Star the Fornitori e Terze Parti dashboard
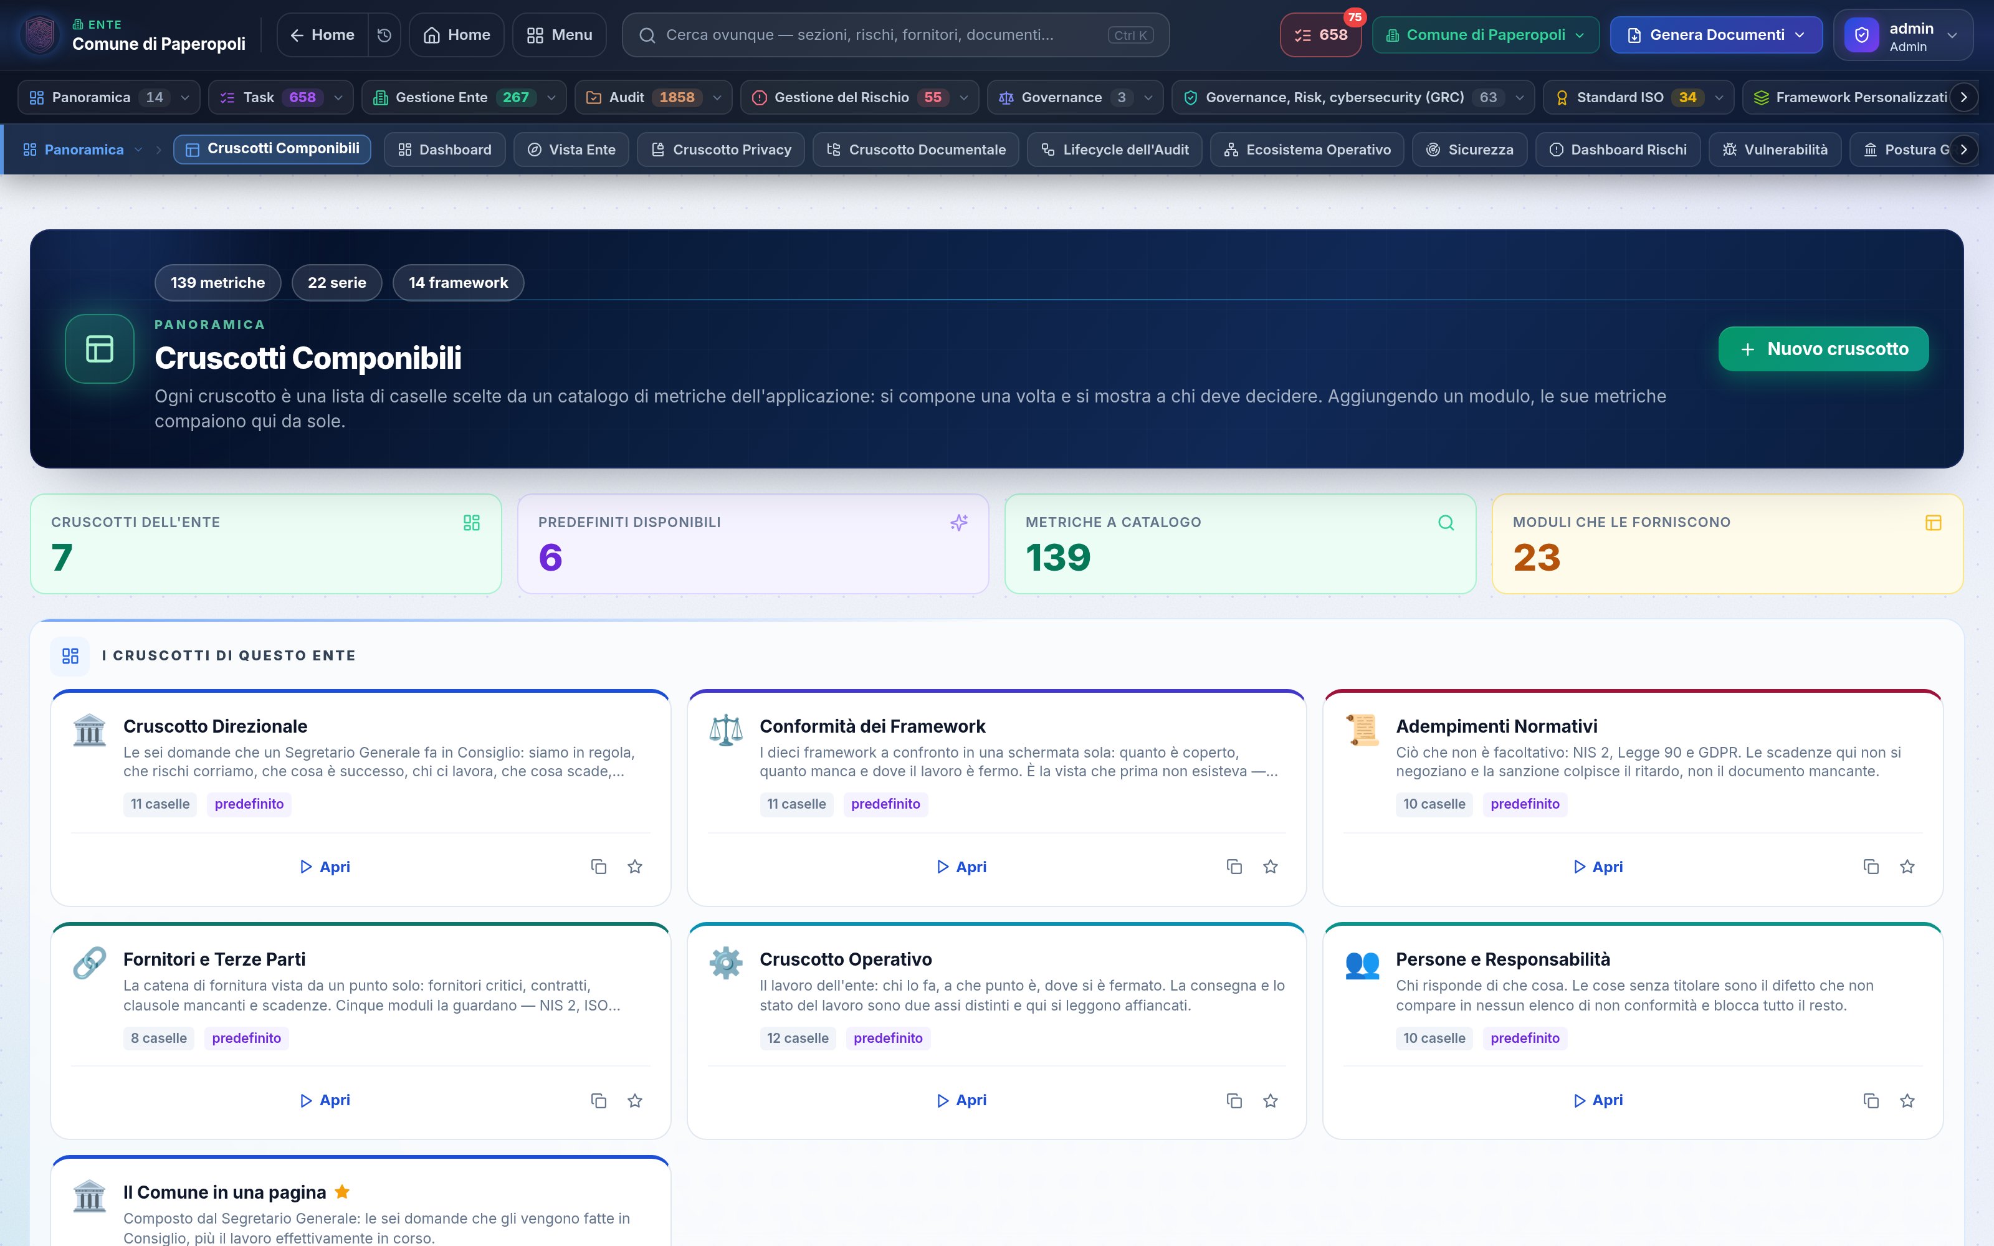Viewport: 1994px width, 1246px height. pyautogui.click(x=636, y=1100)
